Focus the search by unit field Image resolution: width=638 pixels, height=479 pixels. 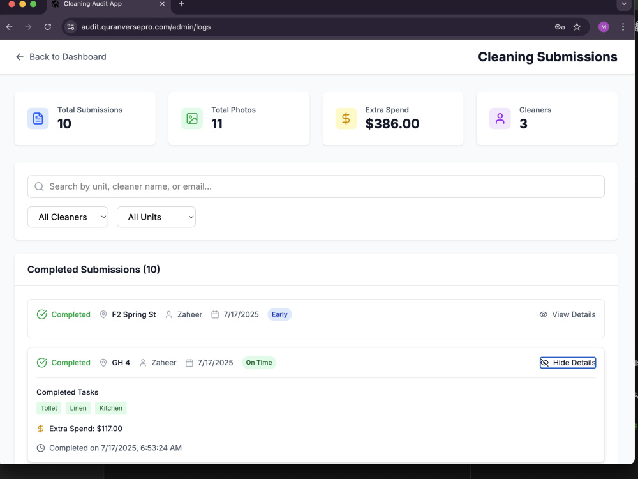(316, 186)
